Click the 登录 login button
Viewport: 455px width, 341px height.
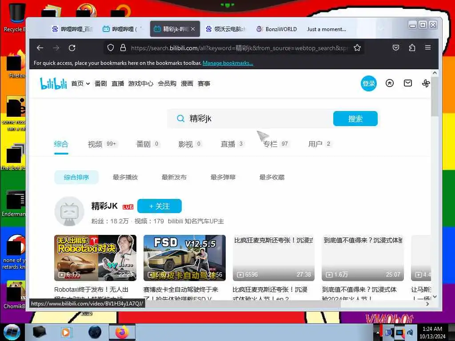(368, 83)
